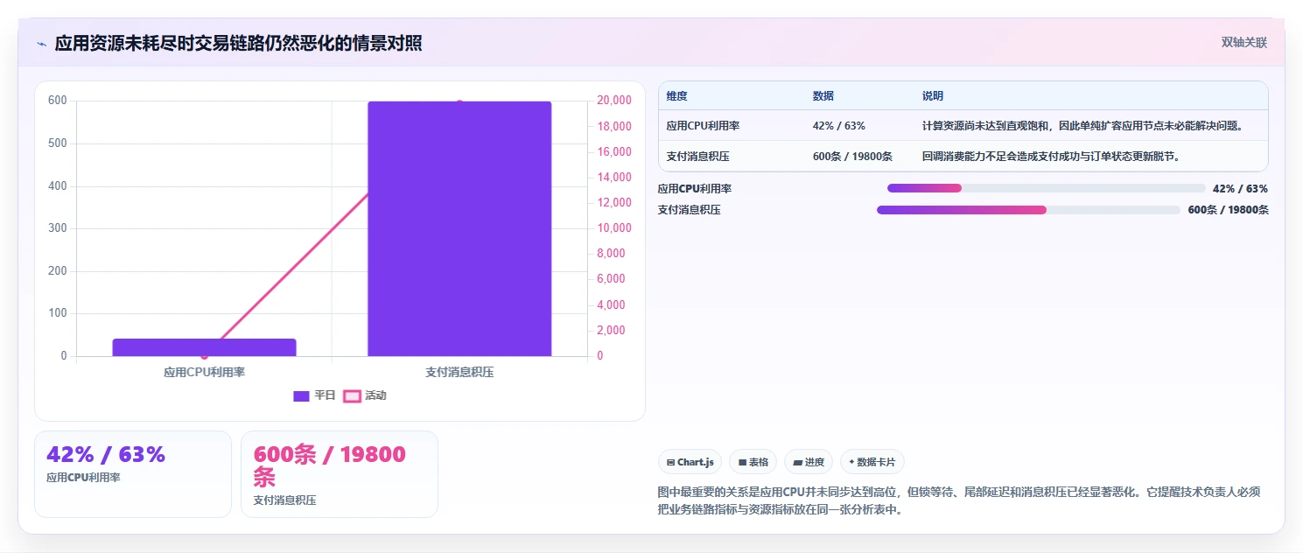Click the 支付消息积压 progress bar
The height and width of the screenshot is (553, 1303).
[1028, 210]
